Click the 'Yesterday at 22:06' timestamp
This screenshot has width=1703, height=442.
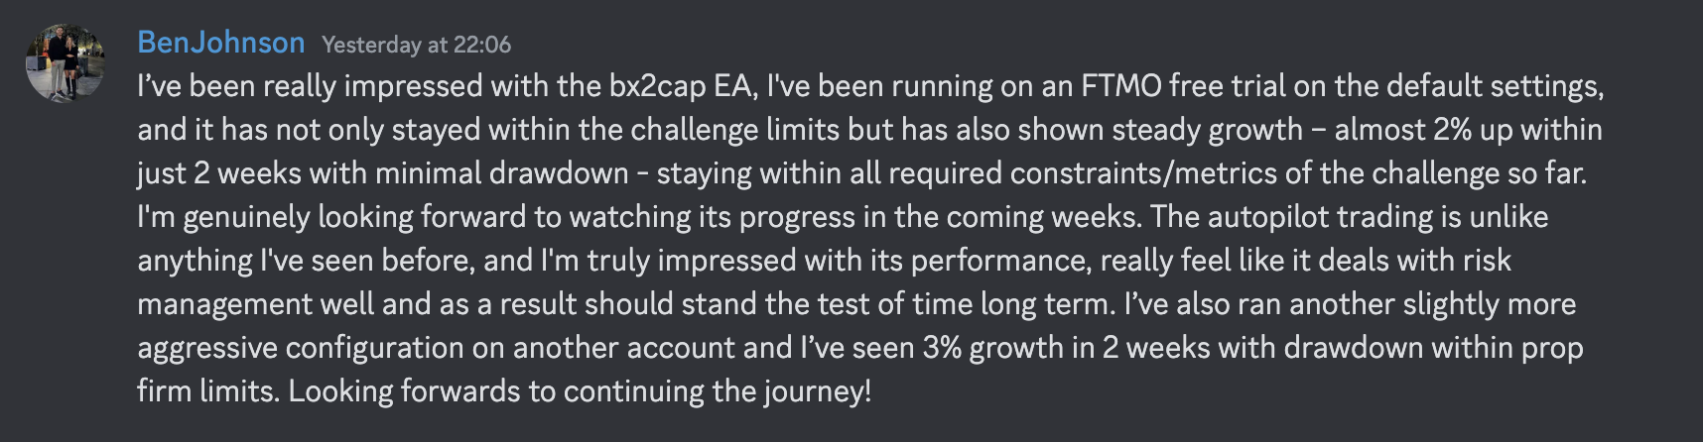pos(416,45)
